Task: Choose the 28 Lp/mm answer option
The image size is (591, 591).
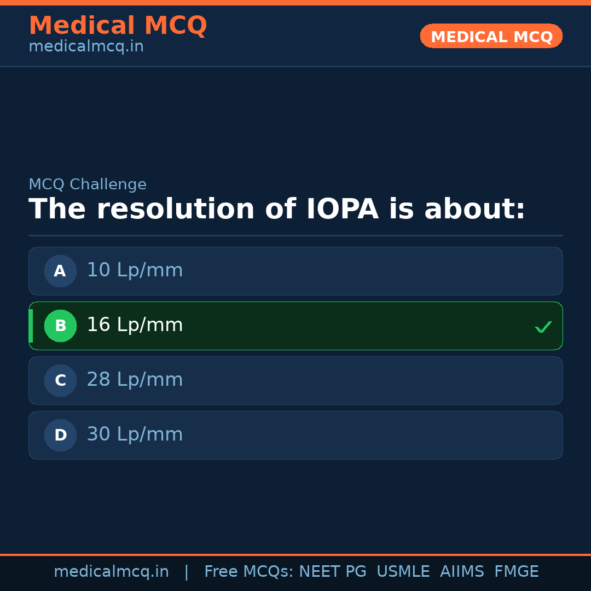Action: [x=296, y=380]
